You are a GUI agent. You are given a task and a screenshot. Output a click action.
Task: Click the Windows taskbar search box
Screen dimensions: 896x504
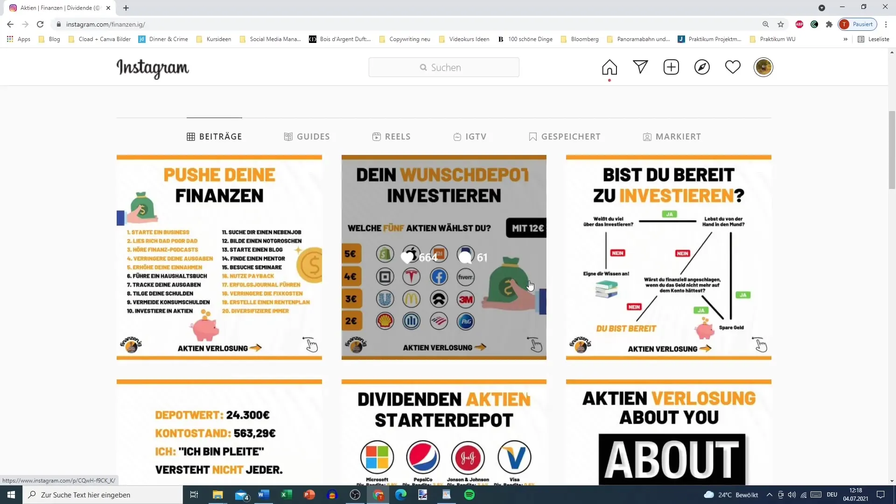tap(103, 495)
